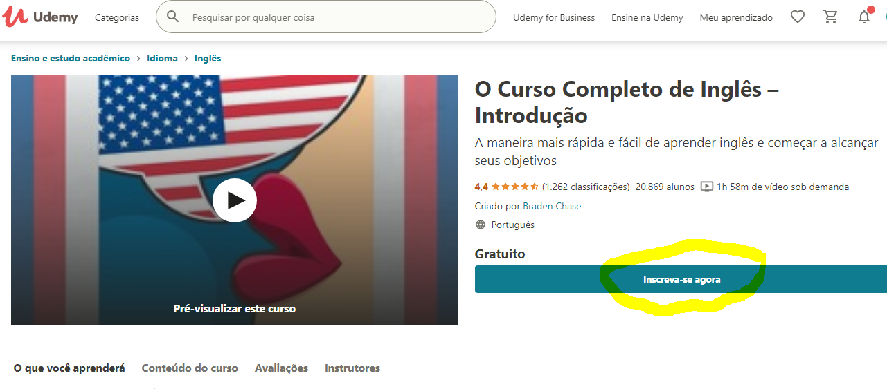
Task: Click the star rating icons
Action: coord(515,187)
